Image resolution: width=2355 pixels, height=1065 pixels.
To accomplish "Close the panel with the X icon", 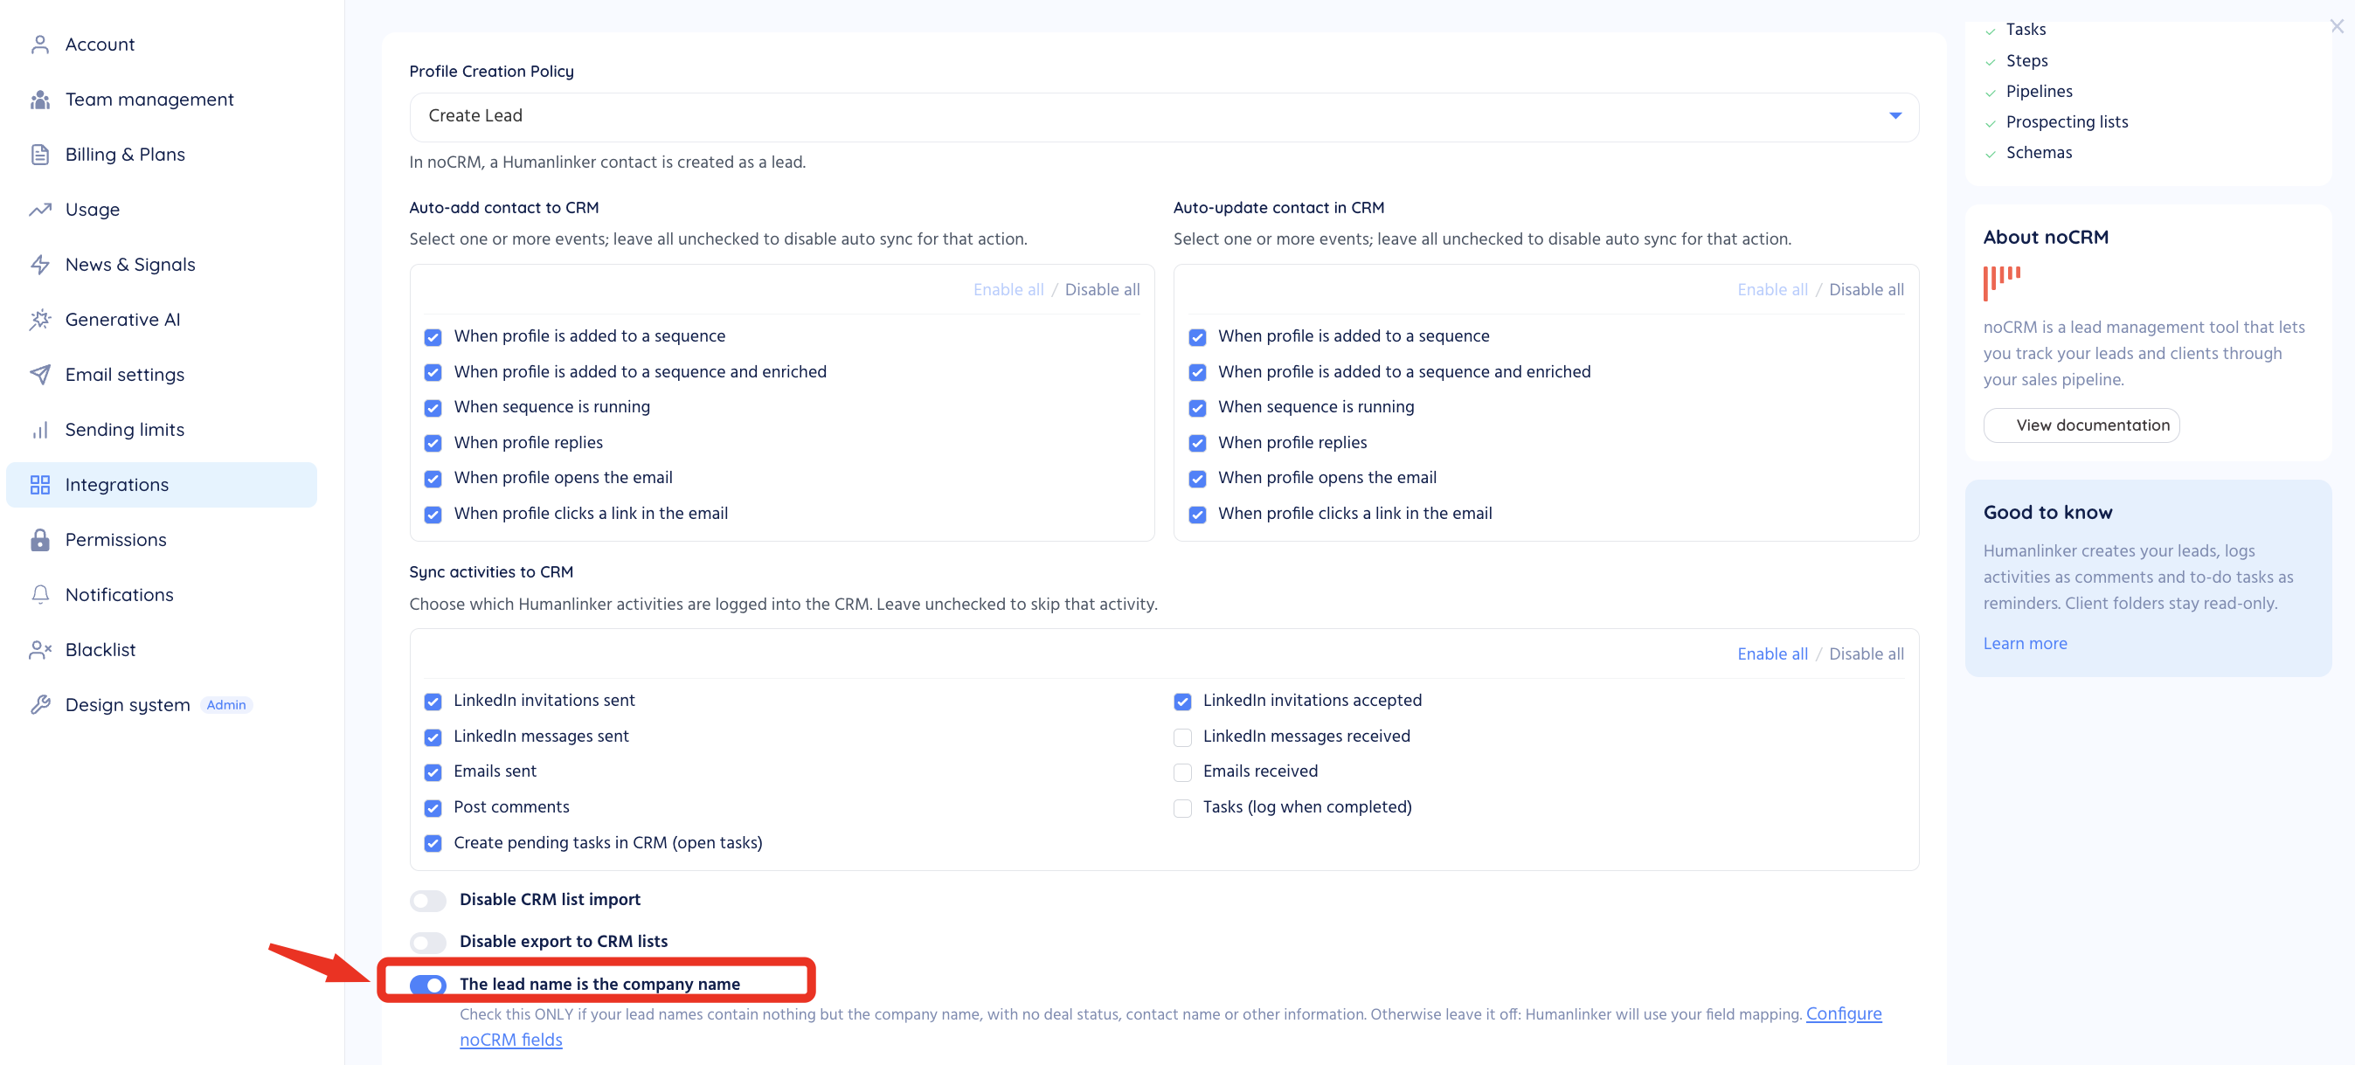I will click(2337, 26).
